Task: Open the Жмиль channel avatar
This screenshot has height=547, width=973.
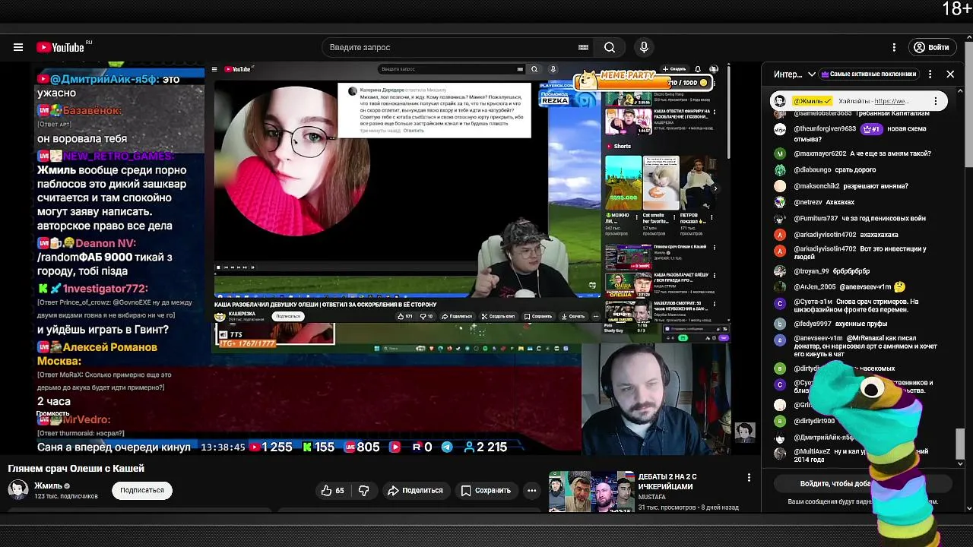Action: 18,490
